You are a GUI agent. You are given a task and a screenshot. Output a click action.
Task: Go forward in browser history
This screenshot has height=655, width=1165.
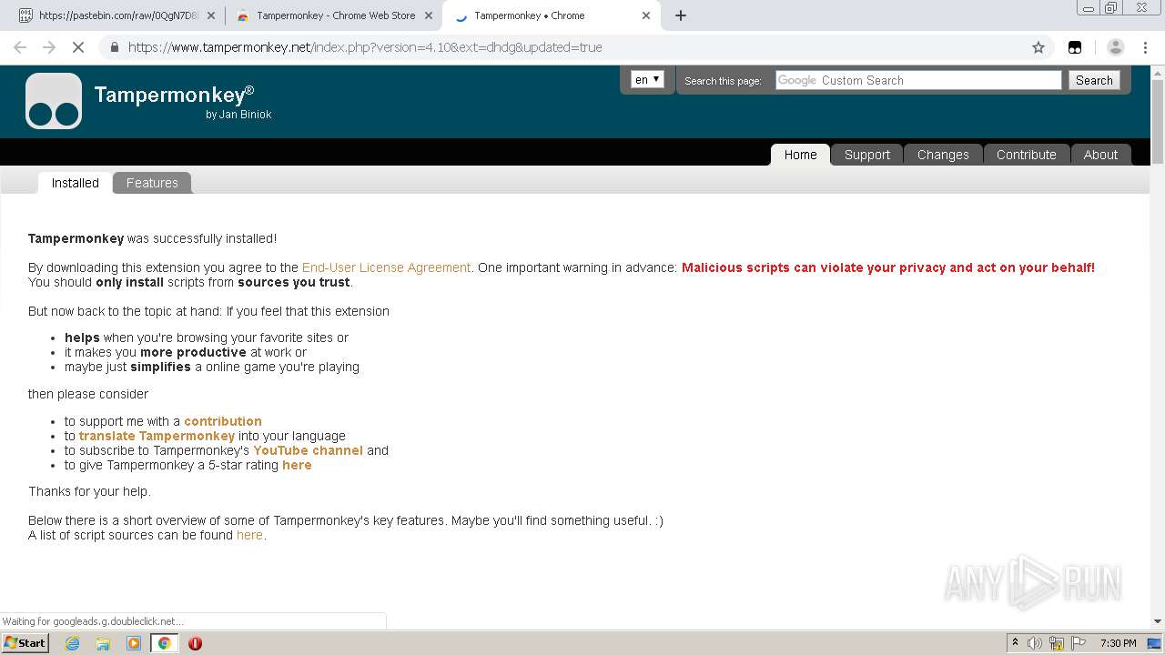[49, 47]
